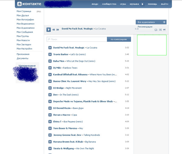The height and width of the screenshot is (154, 182).
Task: Open Мои Аудиозаписи
Action: point(25,28)
